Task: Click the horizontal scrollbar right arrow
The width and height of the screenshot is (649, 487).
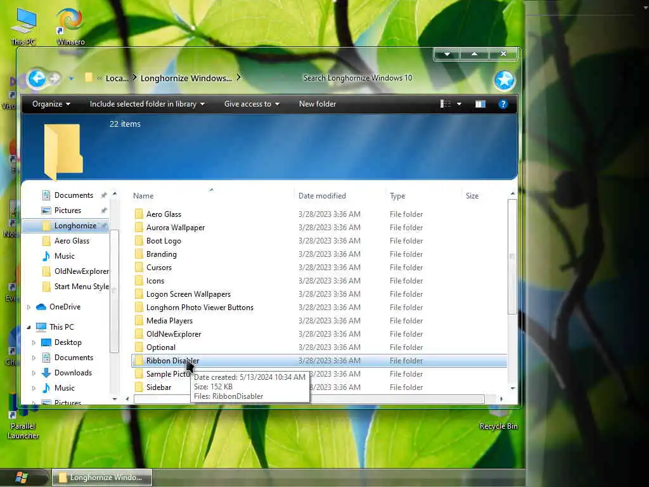Action: [x=501, y=399]
